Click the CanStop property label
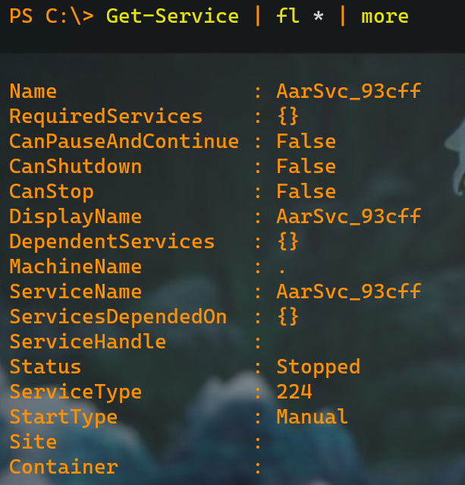The height and width of the screenshot is (485, 465). (52, 192)
